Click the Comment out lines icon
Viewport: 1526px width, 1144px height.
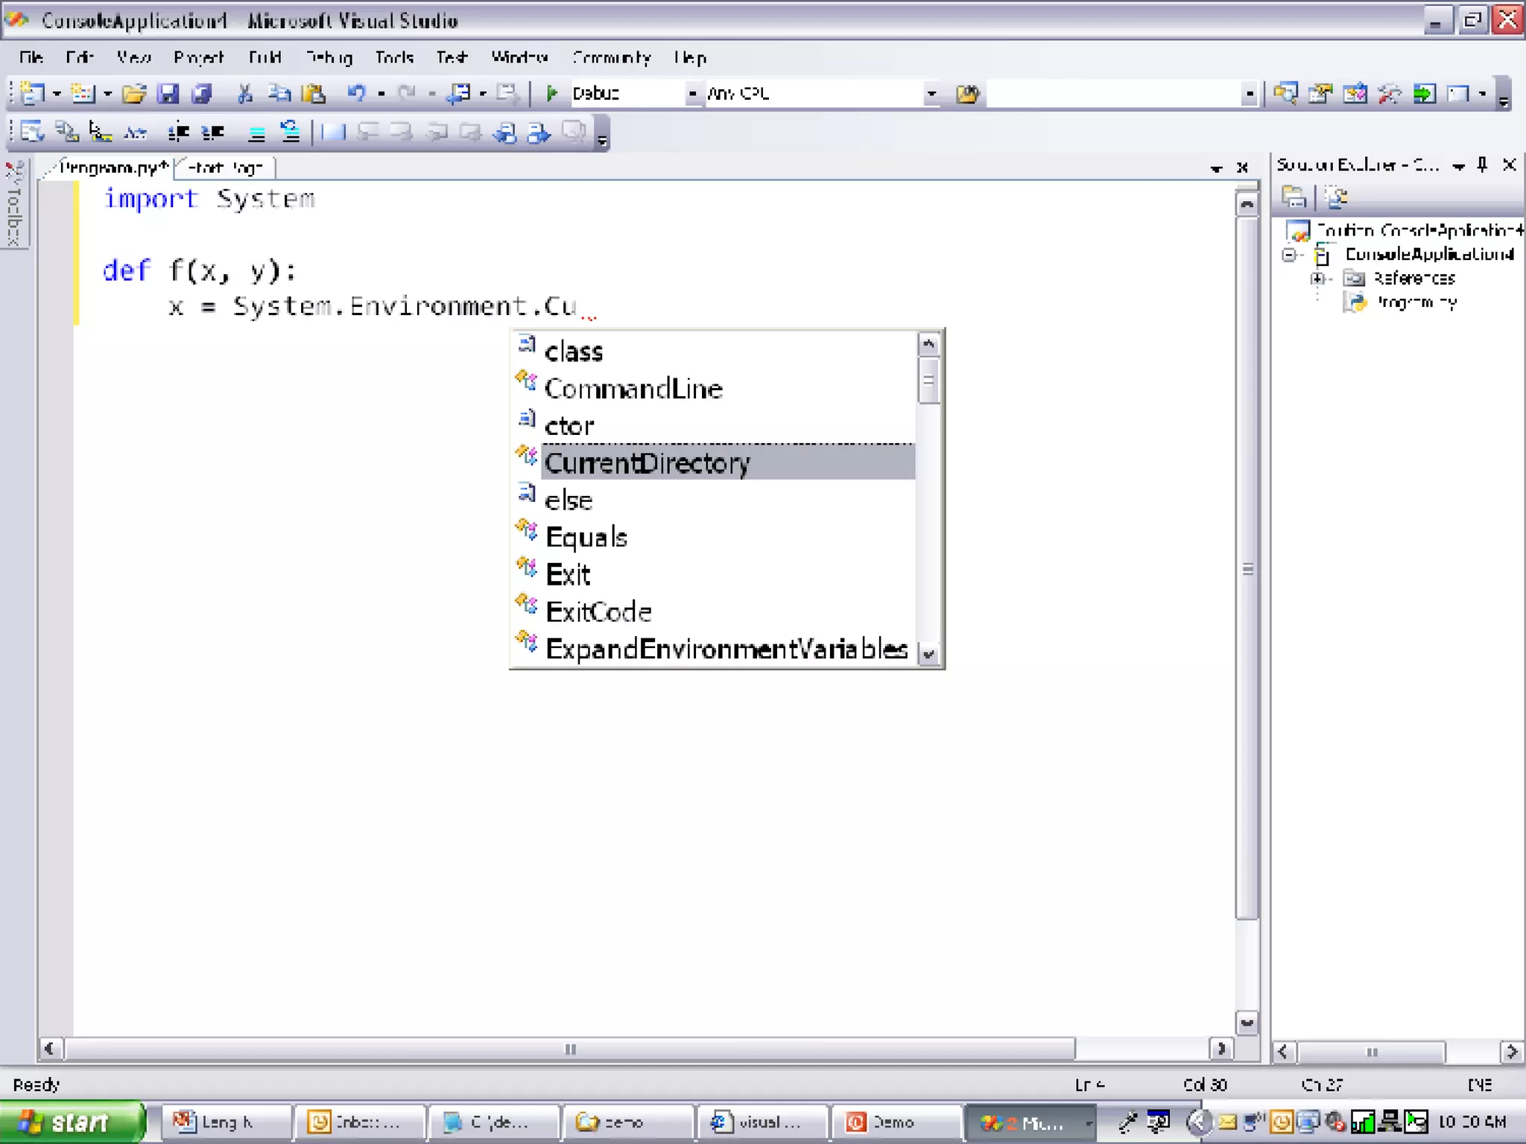click(x=256, y=133)
